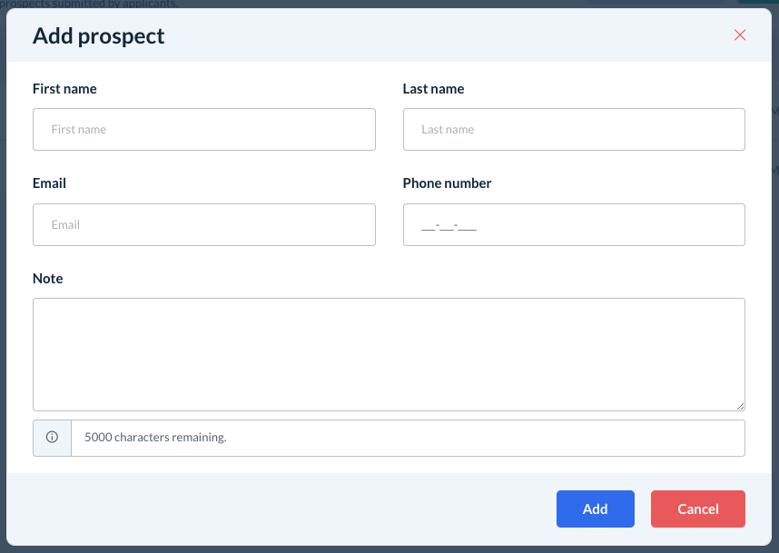Screen dimensions: 779x553
Task: Click the Note textarea resize handle
Action: coord(740,406)
